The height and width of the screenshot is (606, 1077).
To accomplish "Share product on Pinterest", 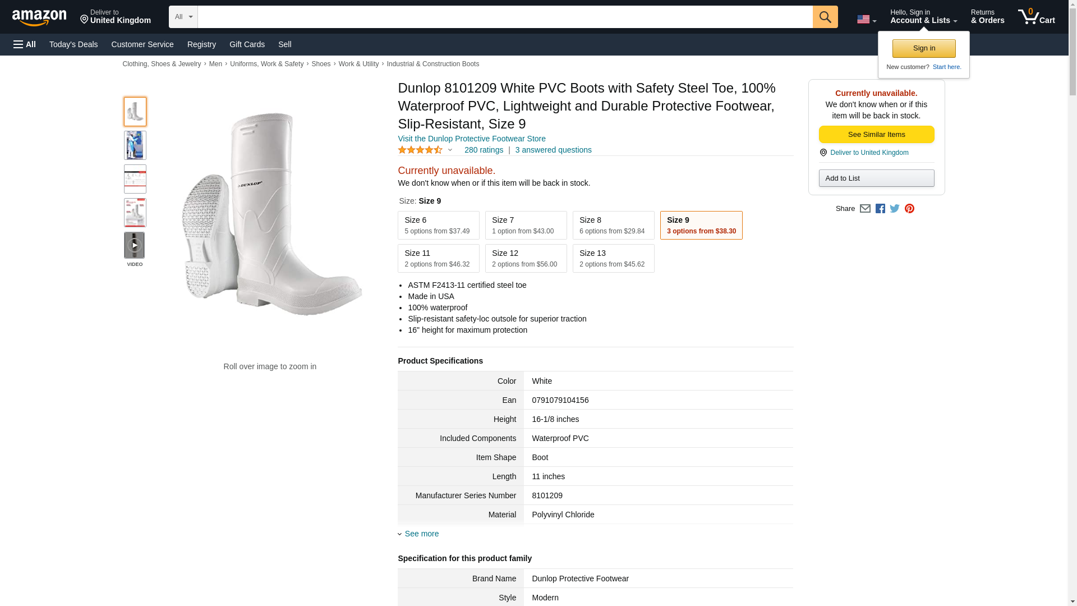I will click(909, 209).
